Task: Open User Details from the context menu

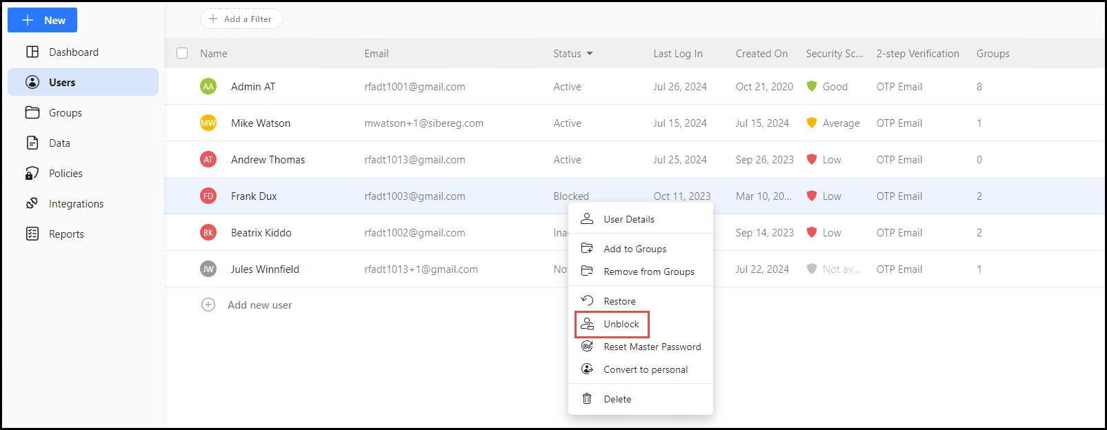Action: pos(628,220)
